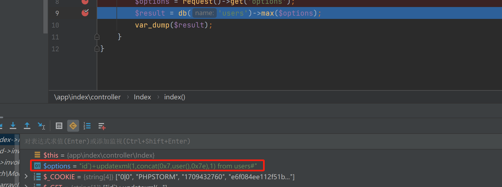Select the $this variable row
Image resolution: width=502 pixels, height=187 pixels.
(99, 155)
